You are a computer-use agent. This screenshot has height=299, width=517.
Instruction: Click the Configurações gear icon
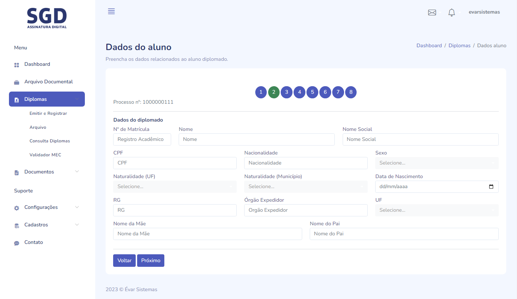[16, 208]
